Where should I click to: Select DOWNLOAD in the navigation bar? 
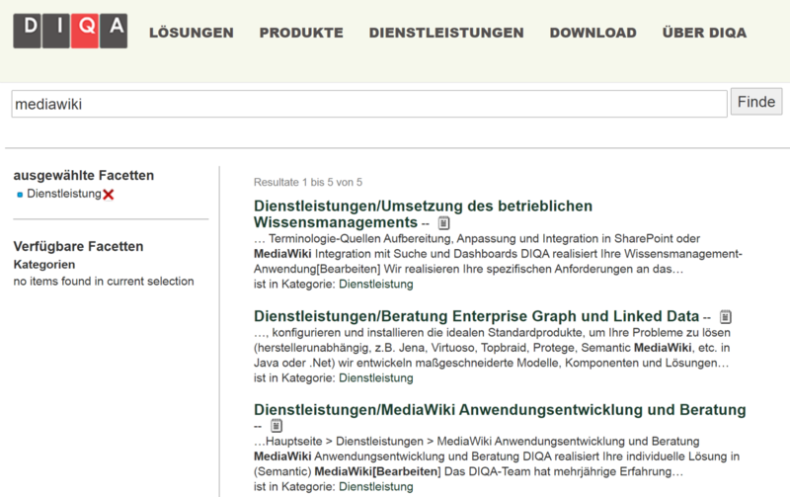(592, 33)
